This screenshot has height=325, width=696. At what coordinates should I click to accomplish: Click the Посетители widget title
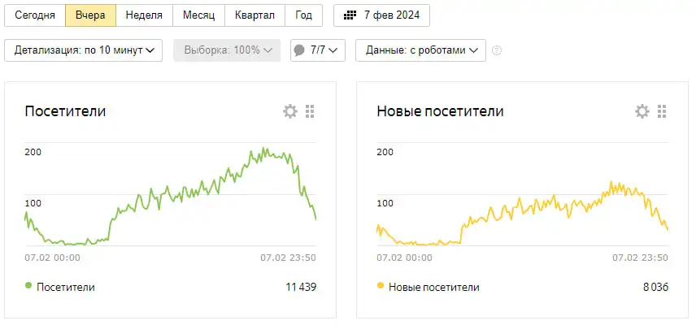[x=65, y=110]
